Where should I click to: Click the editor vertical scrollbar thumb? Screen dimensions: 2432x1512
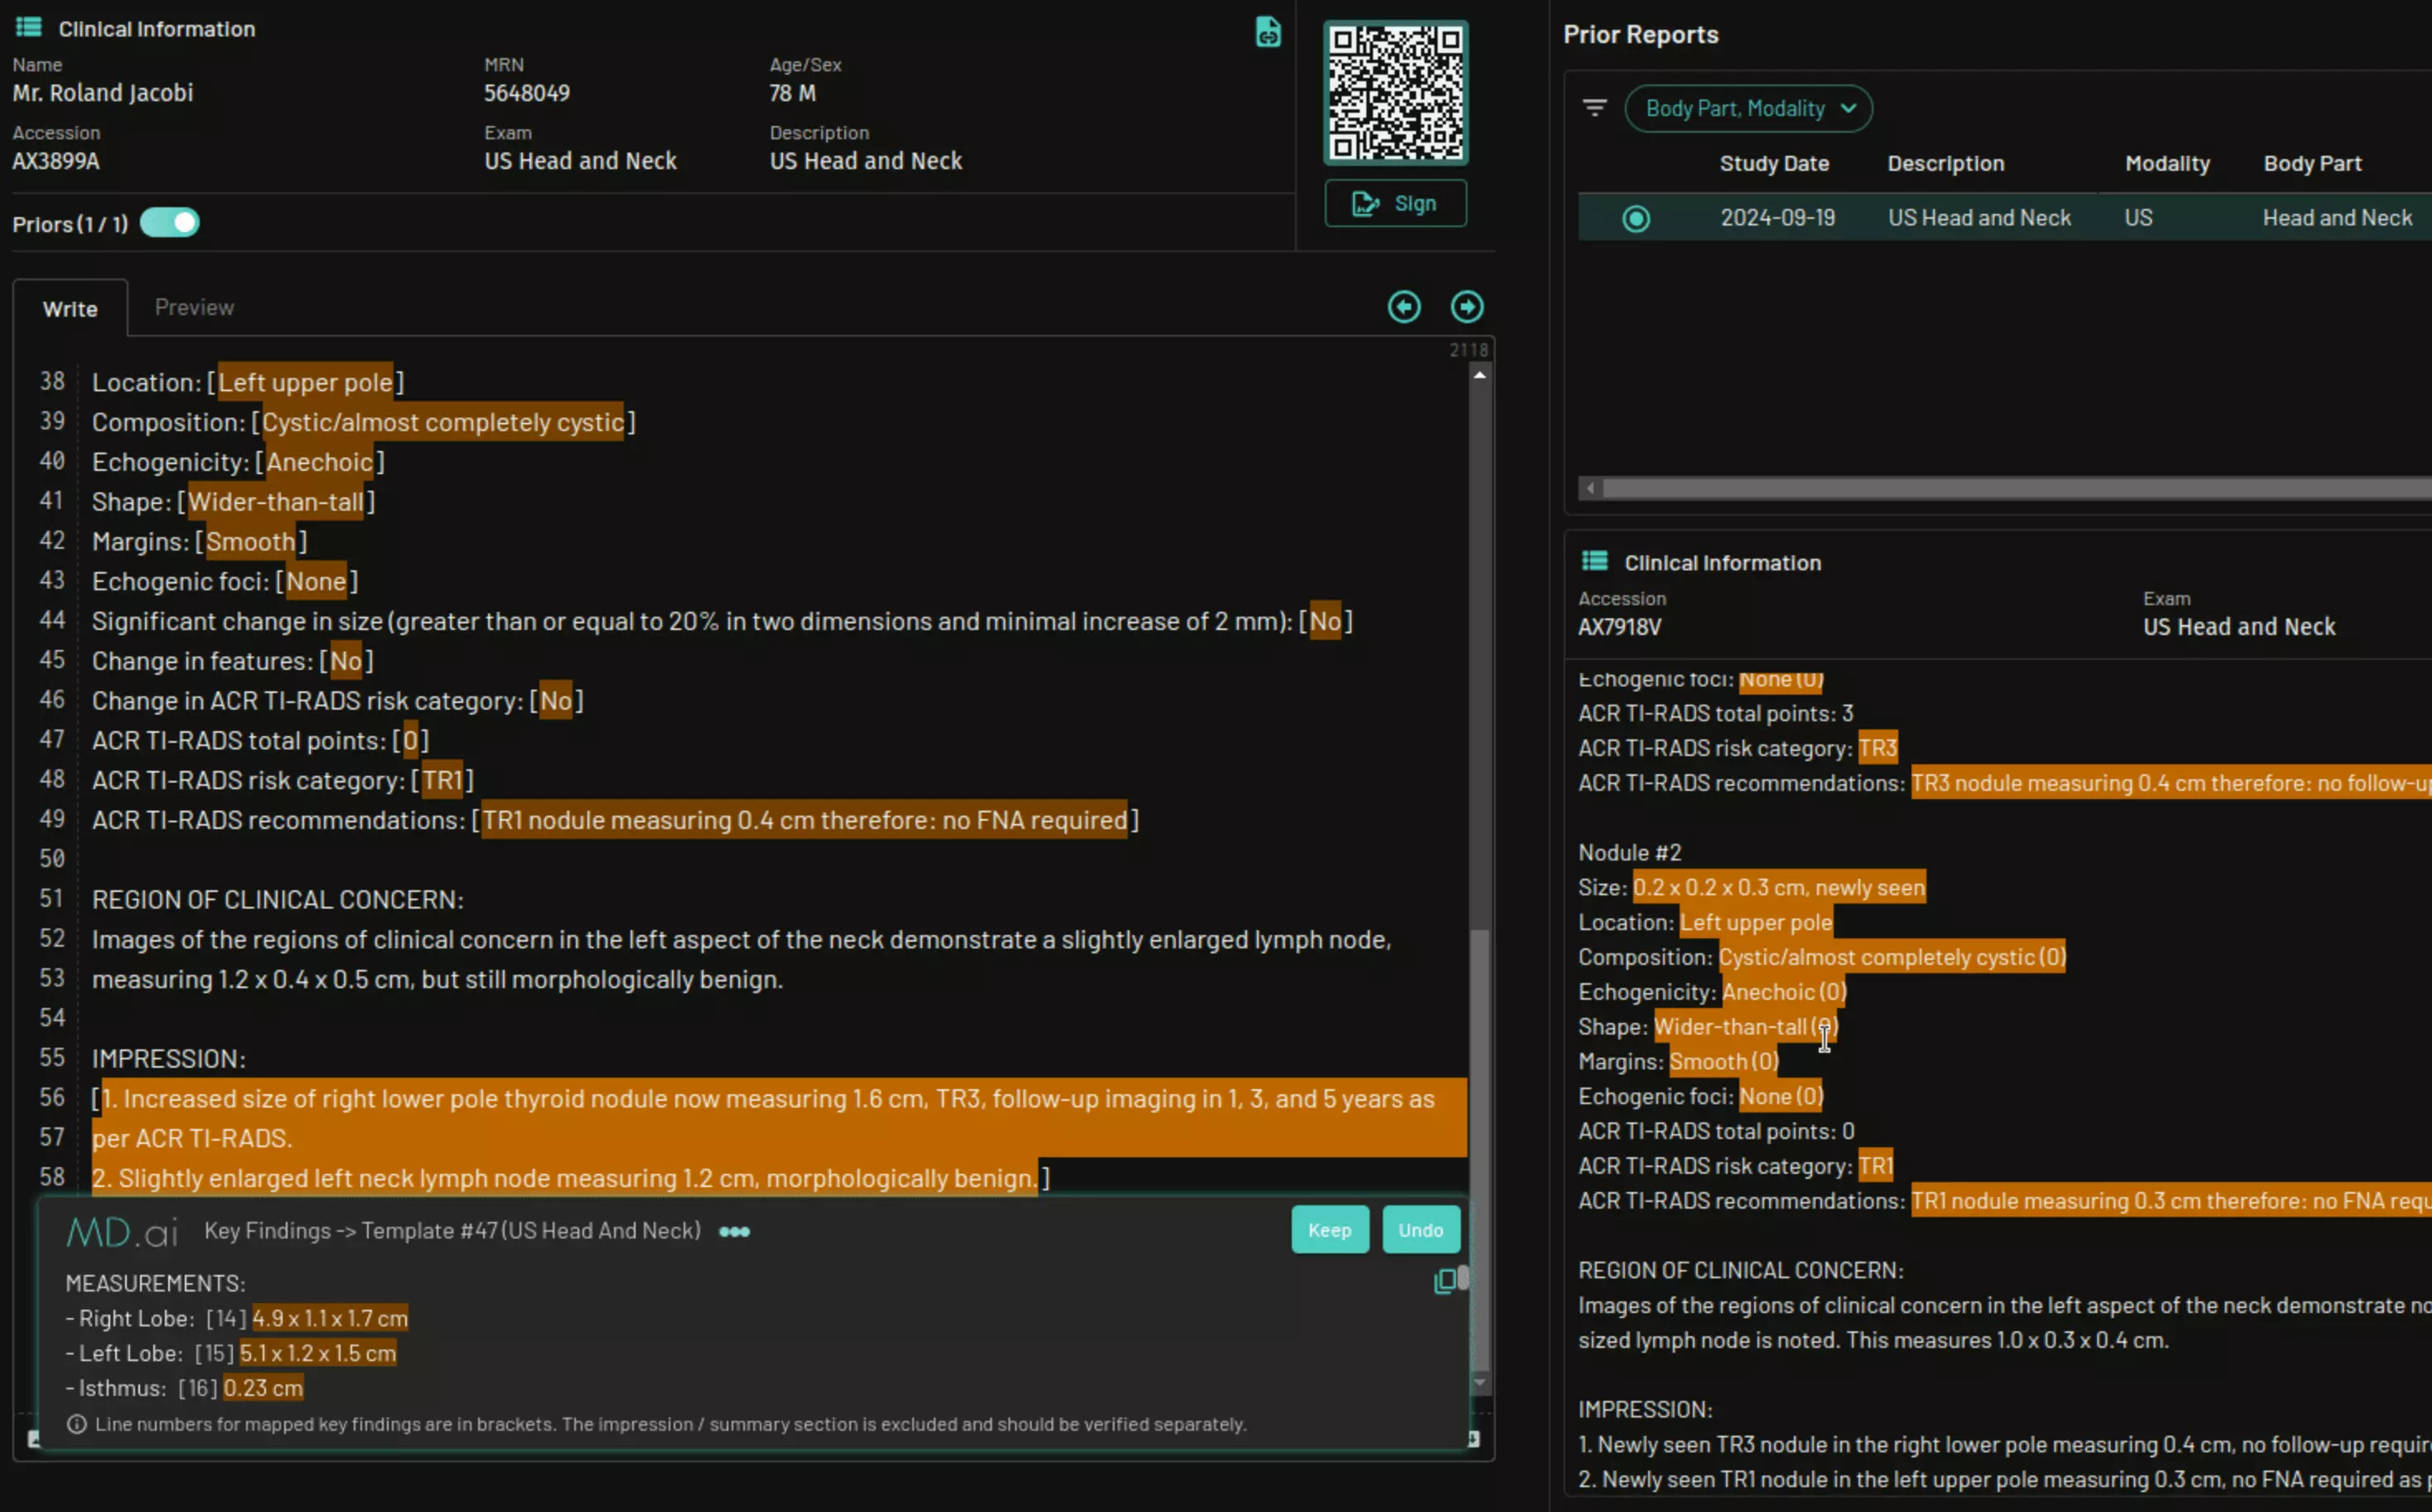pos(1479,1150)
